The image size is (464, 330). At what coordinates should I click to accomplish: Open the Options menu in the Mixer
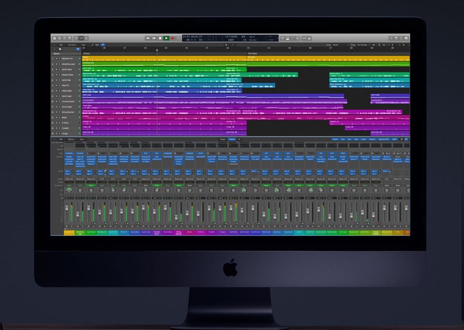(71, 139)
